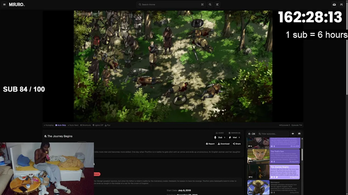This screenshot has height=195, width=348.
Task: Open a random anime with shuffle icon
Action: tap(217, 5)
